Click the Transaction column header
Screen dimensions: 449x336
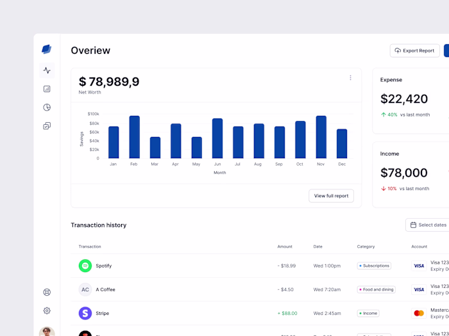coord(90,246)
